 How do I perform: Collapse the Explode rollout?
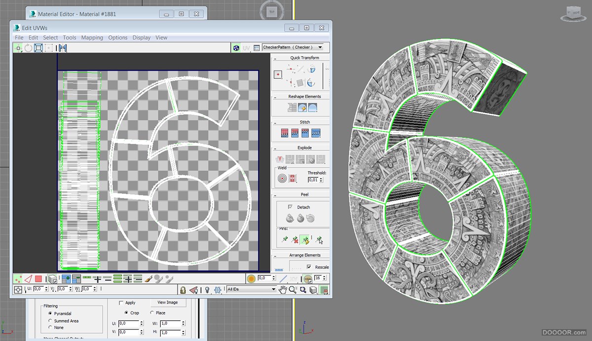click(x=275, y=148)
